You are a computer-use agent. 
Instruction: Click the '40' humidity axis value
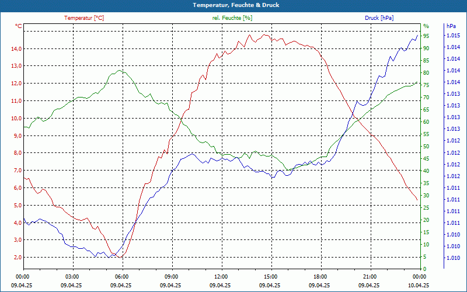[x=426, y=171]
